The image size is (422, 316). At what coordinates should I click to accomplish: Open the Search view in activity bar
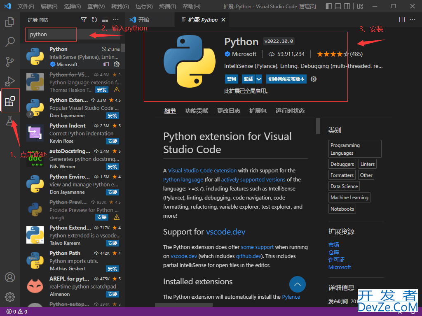10,42
